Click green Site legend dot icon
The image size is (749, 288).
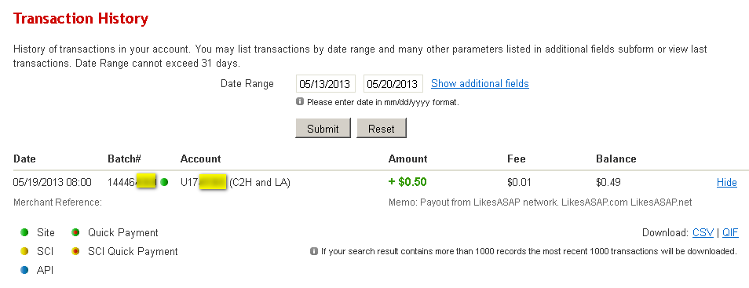point(25,232)
